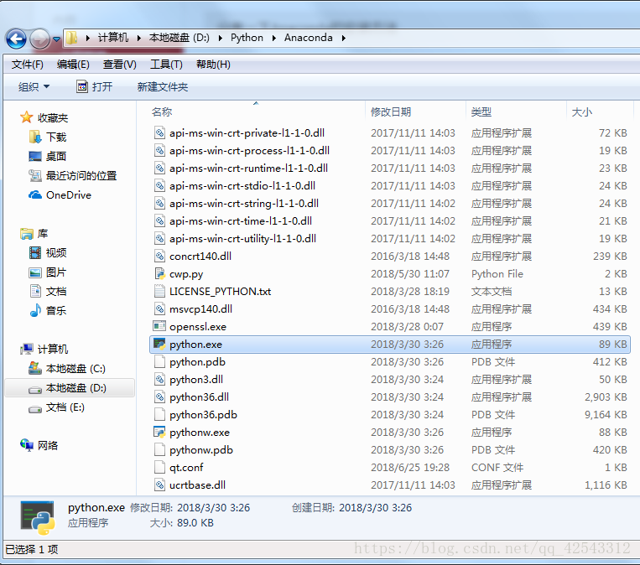Sort by the 名称 column header
The height and width of the screenshot is (565, 640).
pos(162,111)
